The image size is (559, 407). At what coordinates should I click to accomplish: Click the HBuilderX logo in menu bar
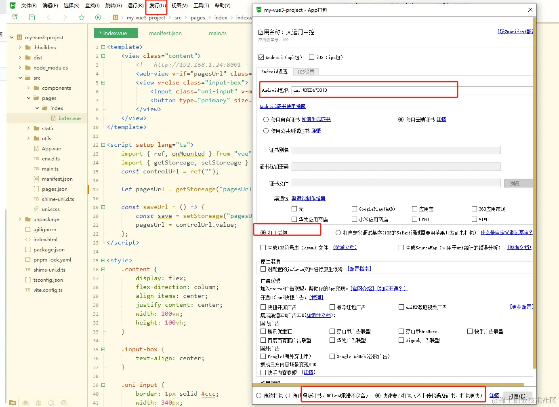point(13,6)
